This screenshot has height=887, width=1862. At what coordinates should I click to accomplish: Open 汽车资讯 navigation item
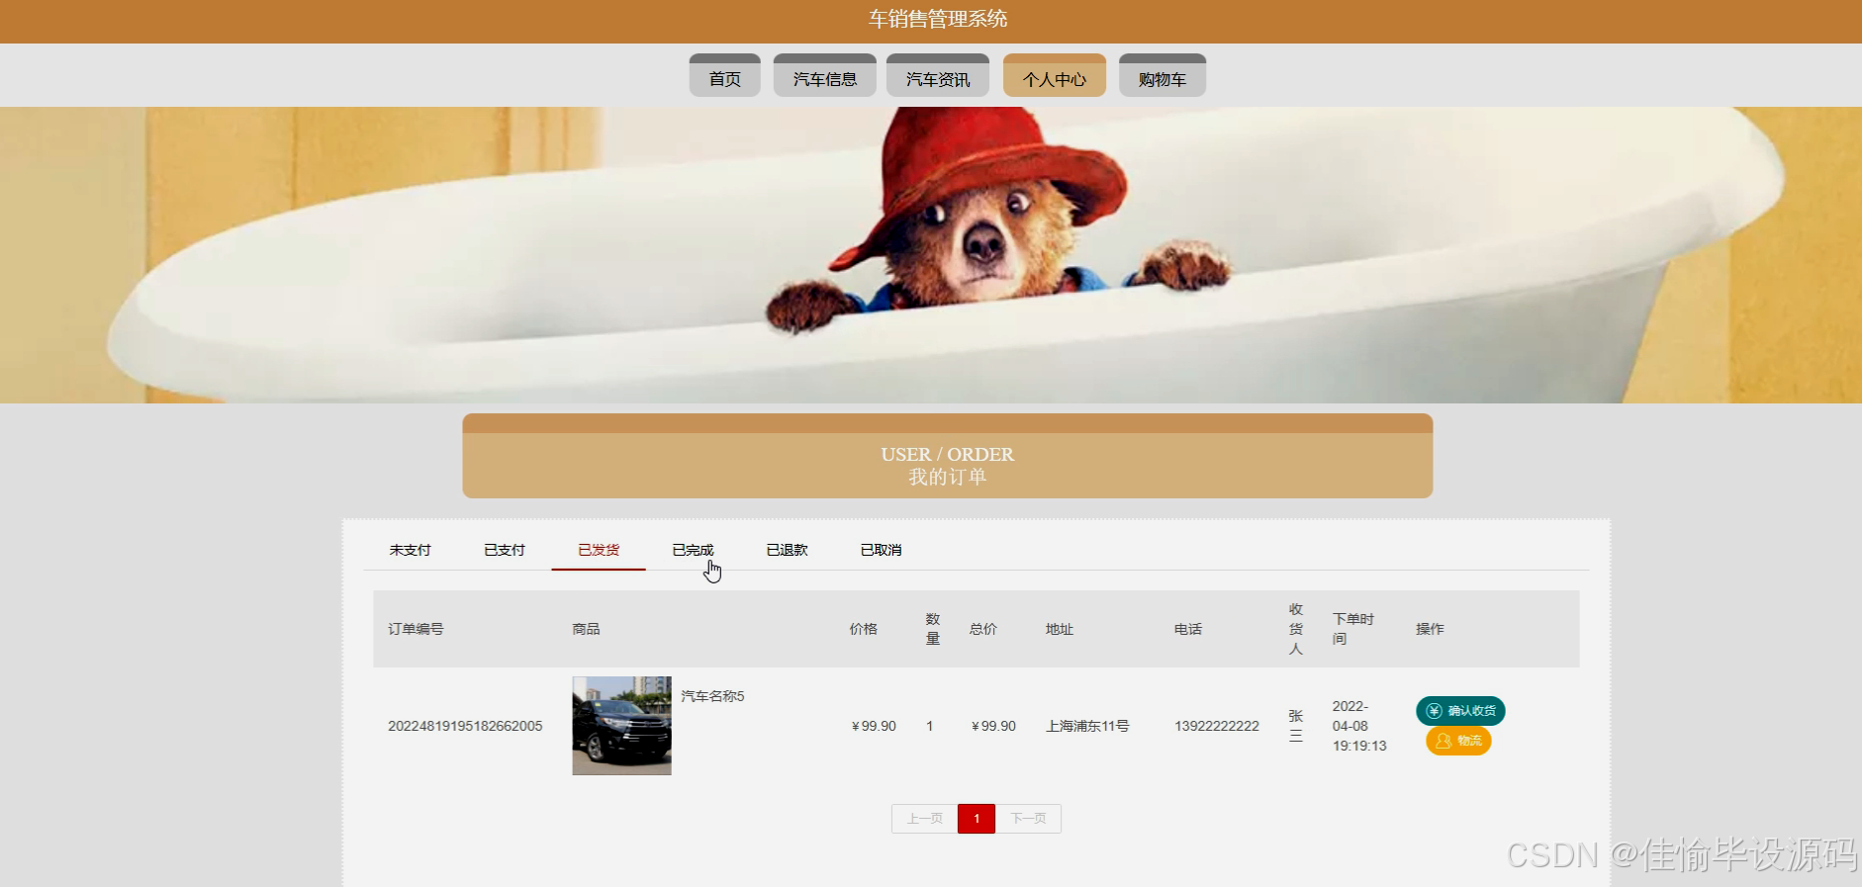pyautogui.click(x=938, y=76)
